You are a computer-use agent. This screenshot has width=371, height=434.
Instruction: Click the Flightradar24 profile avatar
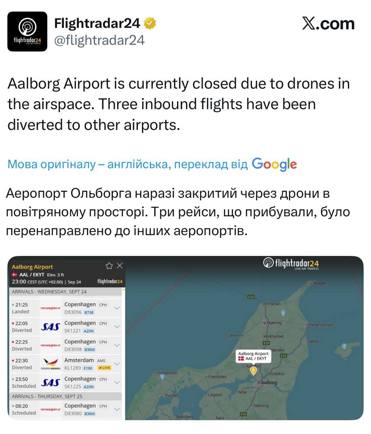pos(27,32)
